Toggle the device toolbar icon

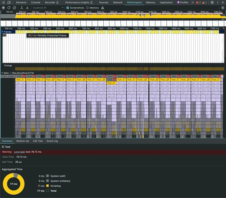(9, 3)
